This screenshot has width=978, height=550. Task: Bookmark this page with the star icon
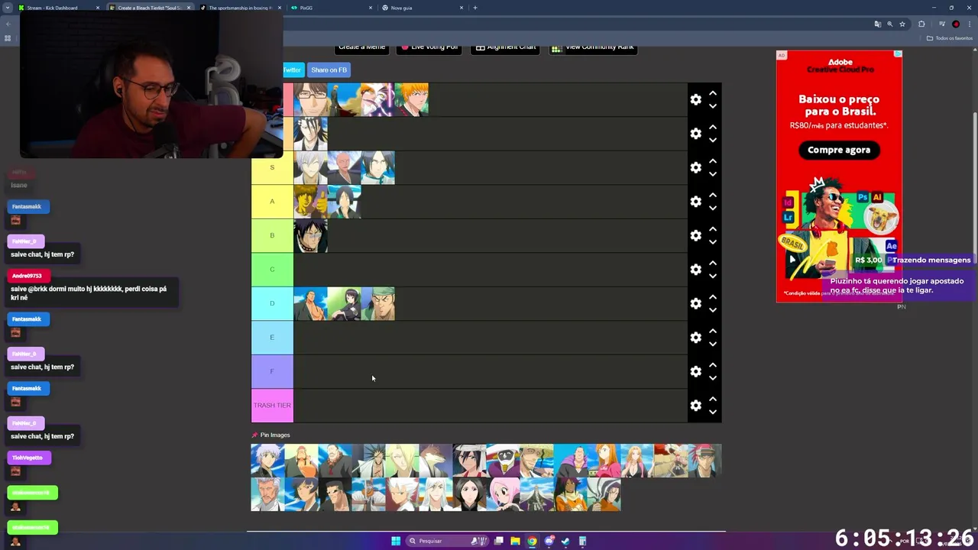902,24
